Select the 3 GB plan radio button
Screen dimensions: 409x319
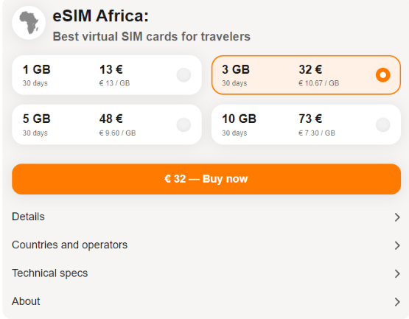[x=383, y=75]
